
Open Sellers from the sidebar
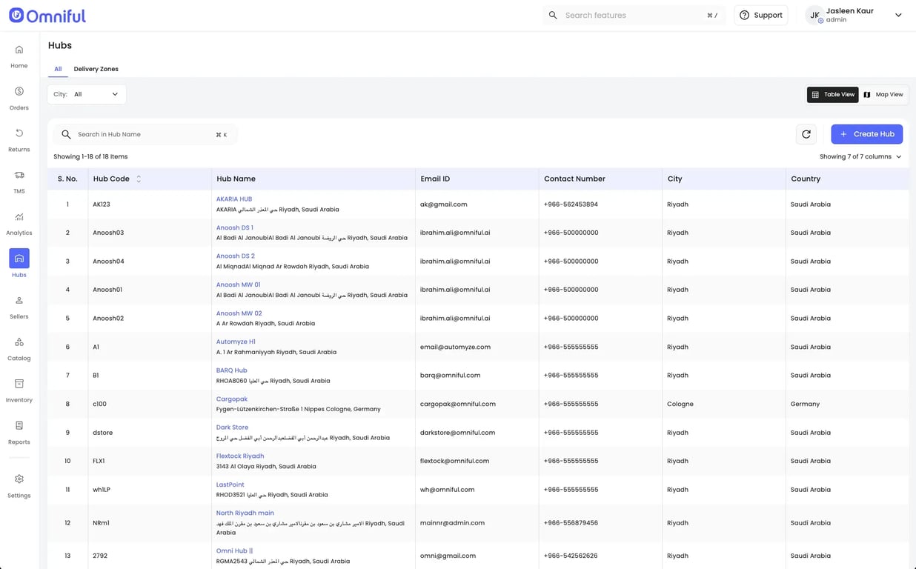click(19, 306)
